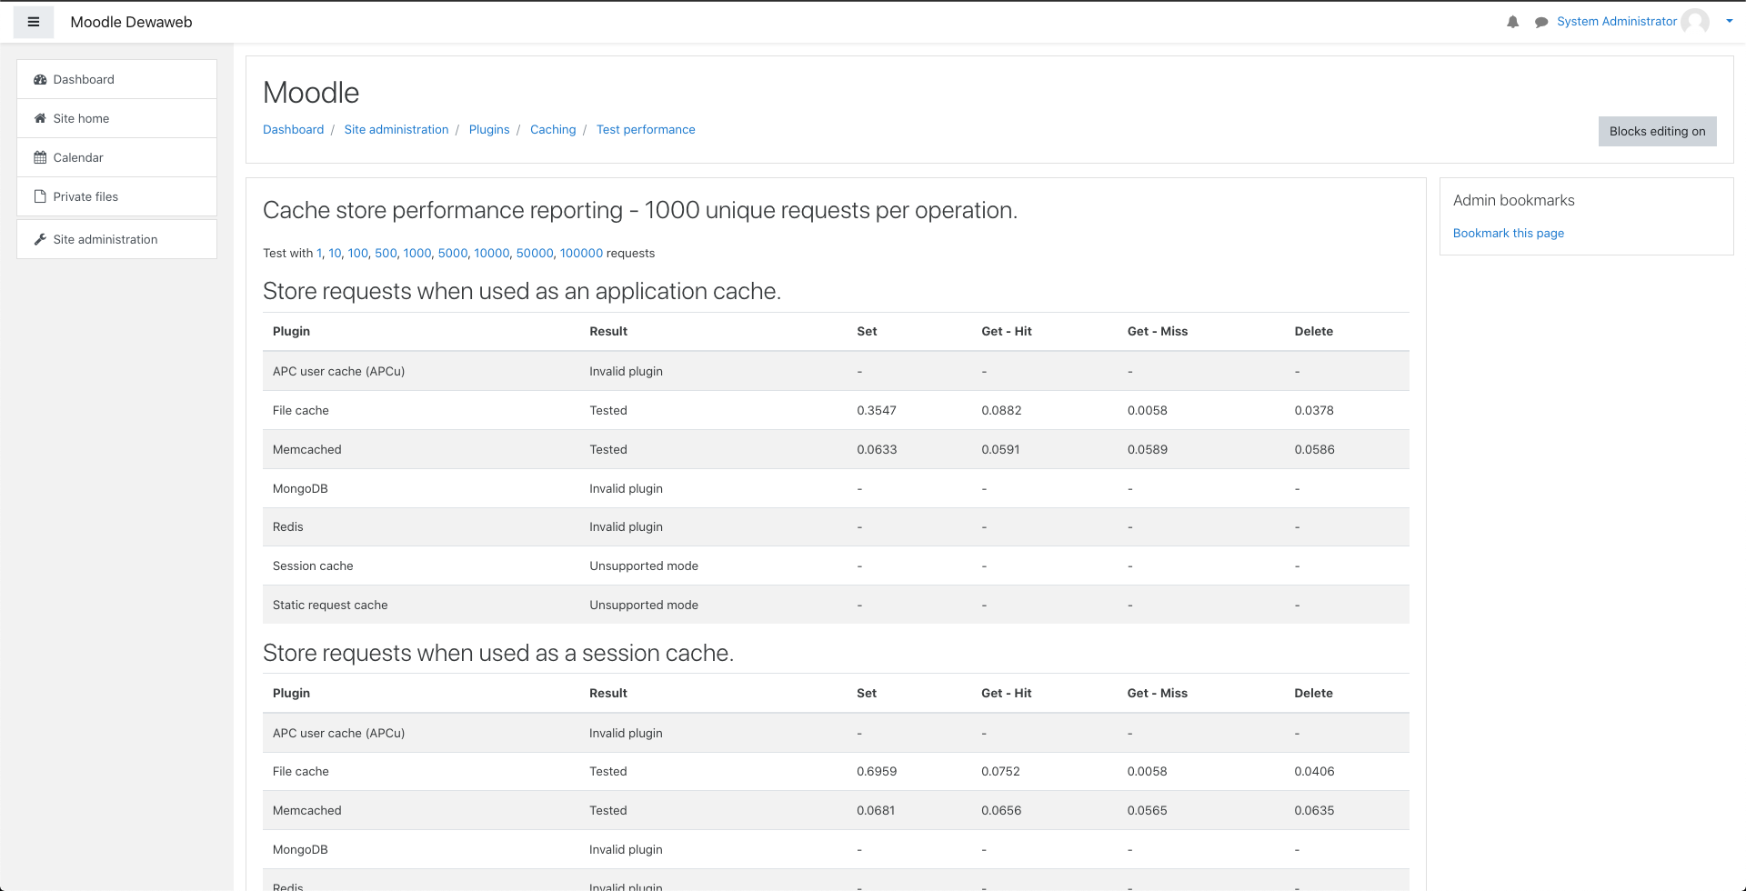Screen dimensions: 1746x891
Task: Open Calendar from the sidebar
Action: pyautogui.click(x=117, y=157)
